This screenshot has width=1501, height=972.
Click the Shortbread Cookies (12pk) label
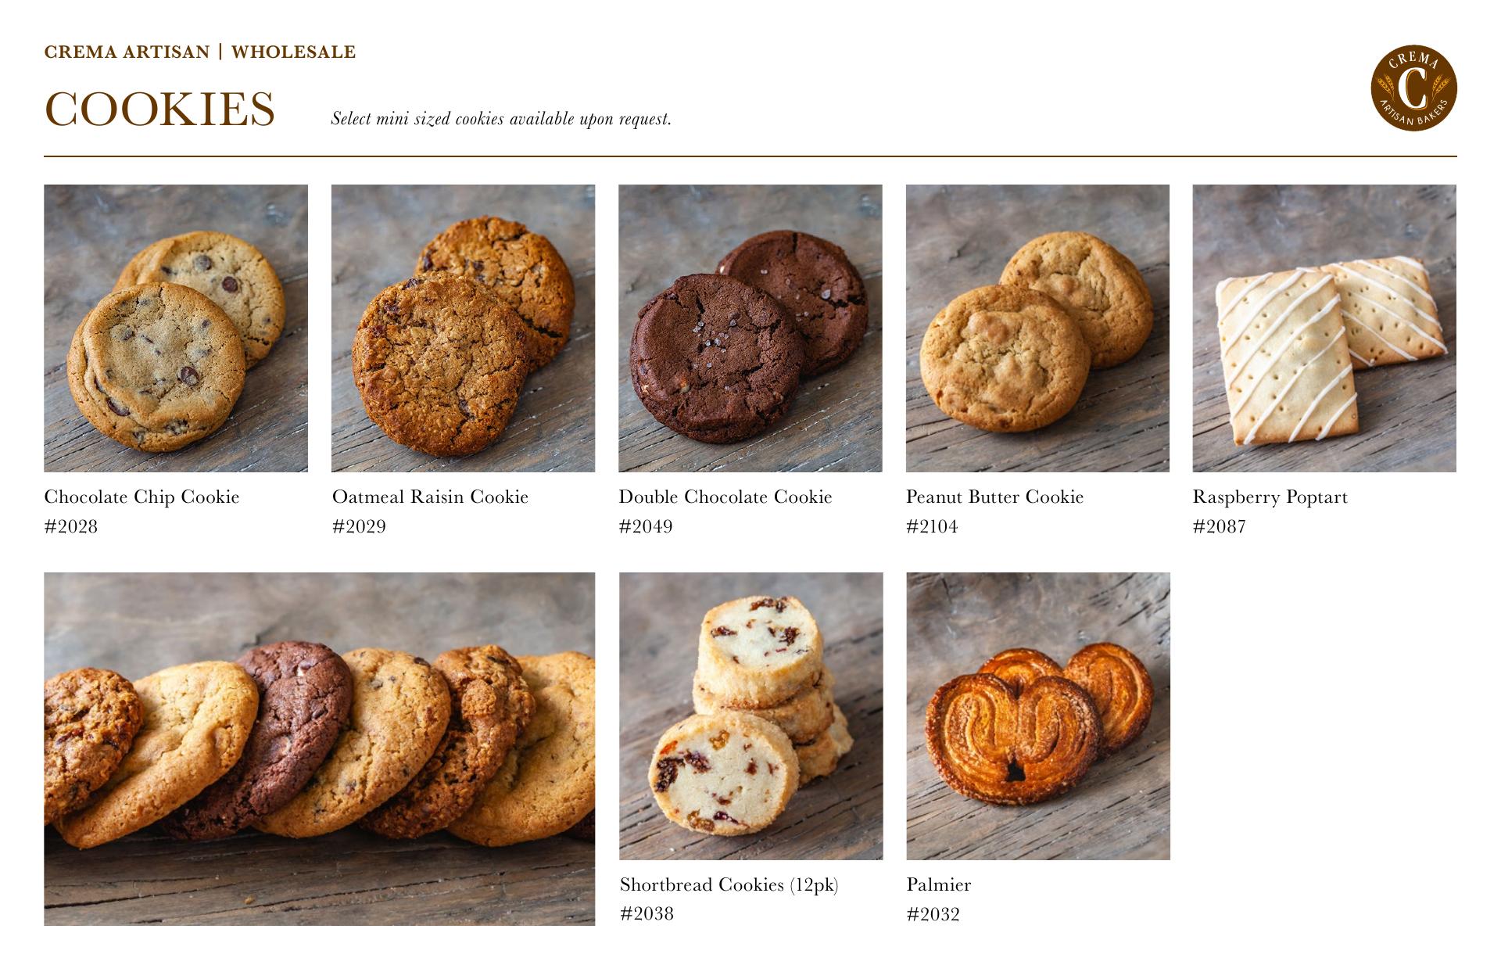tap(729, 885)
